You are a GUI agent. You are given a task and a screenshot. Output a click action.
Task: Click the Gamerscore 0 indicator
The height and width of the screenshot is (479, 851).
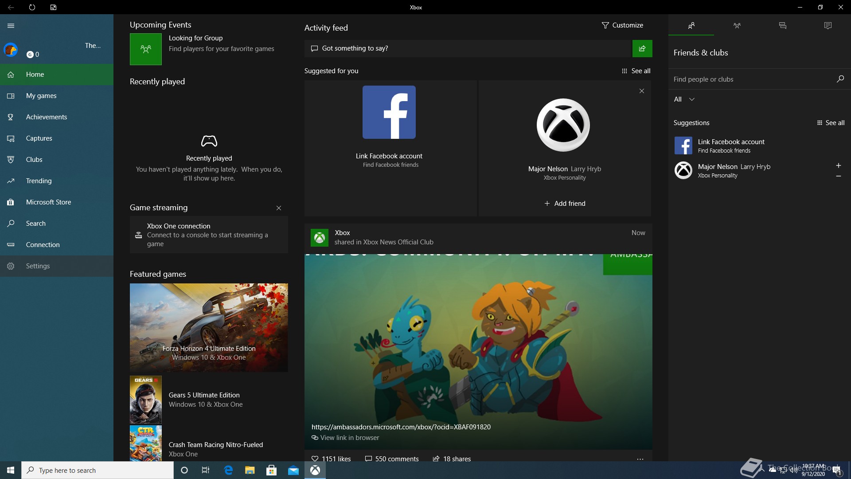pyautogui.click(x=33, y=55)
